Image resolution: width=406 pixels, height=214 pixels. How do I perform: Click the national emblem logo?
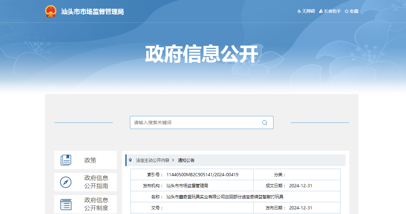(51, 11)
